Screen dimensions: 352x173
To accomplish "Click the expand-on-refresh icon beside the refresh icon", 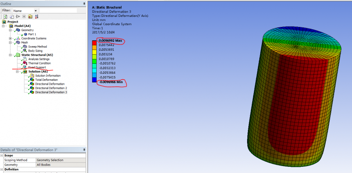I will (12, 16).
